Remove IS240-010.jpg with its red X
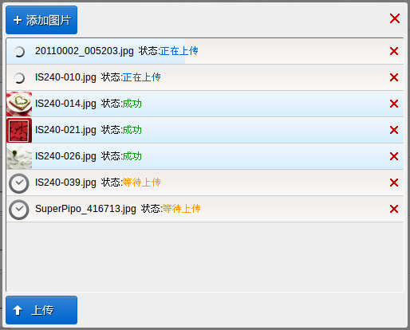The width and height of the screenshot is (410, 330). point(394,77)
